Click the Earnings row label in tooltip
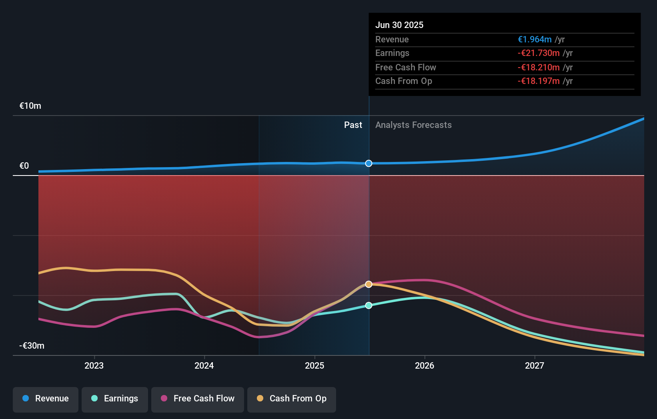Viewport: 657px width, 419px height. point(393,53)
